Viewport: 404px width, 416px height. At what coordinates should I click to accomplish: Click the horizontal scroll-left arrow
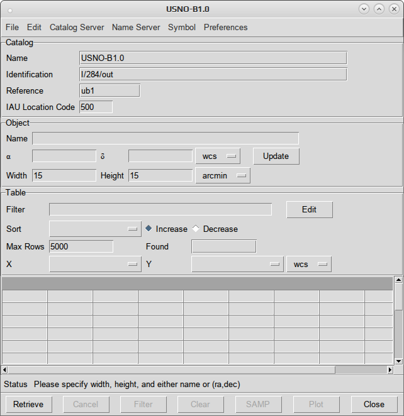pyautogui.click(x=4, y=370)
